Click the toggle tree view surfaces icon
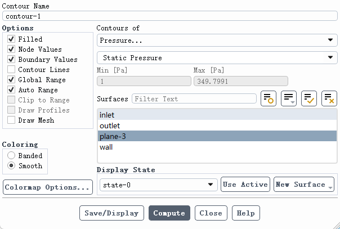Image resolution: width=340 pixels, height=229 pixels. coord(269,98)
